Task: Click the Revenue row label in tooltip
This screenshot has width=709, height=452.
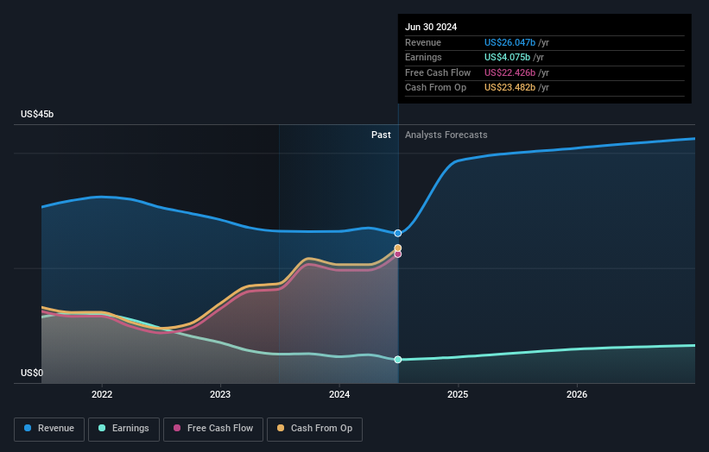Action: (x=423, y=42)
